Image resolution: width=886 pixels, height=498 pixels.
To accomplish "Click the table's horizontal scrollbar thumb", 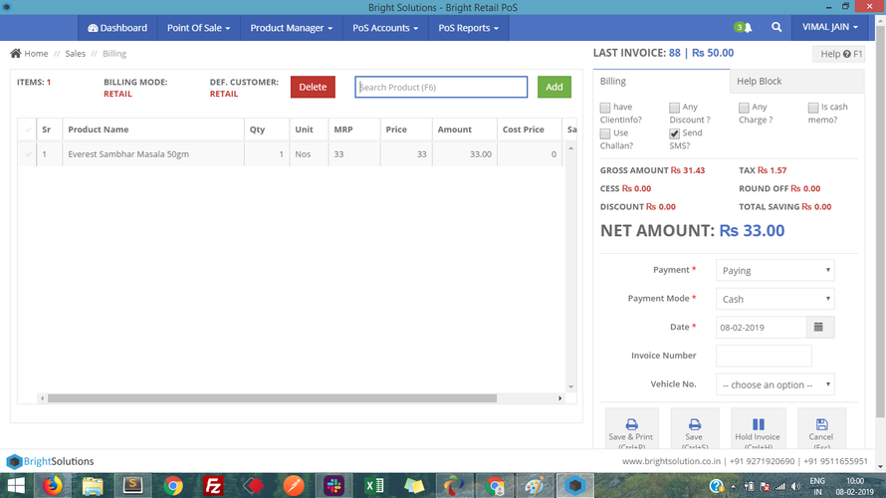I will 272,398.
